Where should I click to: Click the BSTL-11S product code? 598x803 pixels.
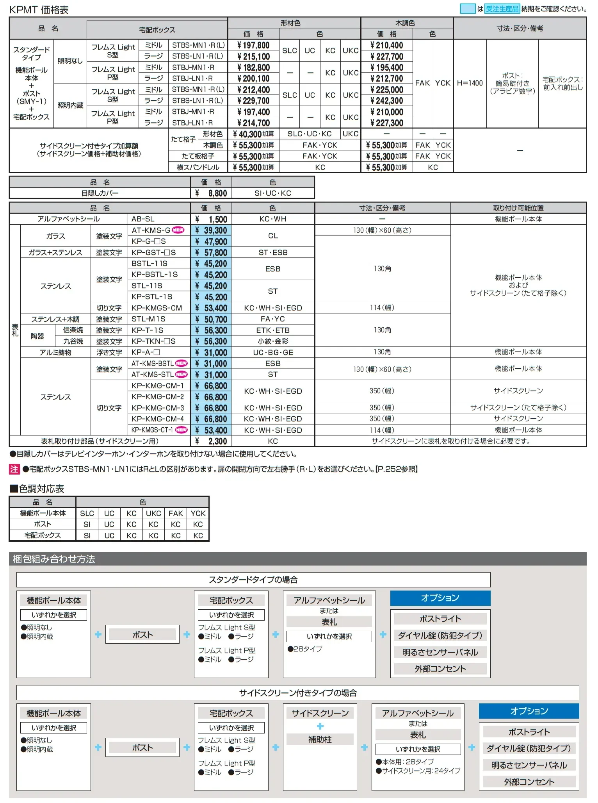tap(149, 264)
